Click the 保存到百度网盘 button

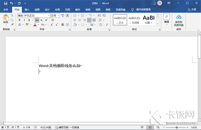[179, 20]
